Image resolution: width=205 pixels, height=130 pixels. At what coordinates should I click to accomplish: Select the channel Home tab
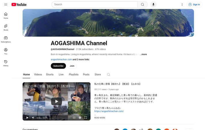[26, 75]
